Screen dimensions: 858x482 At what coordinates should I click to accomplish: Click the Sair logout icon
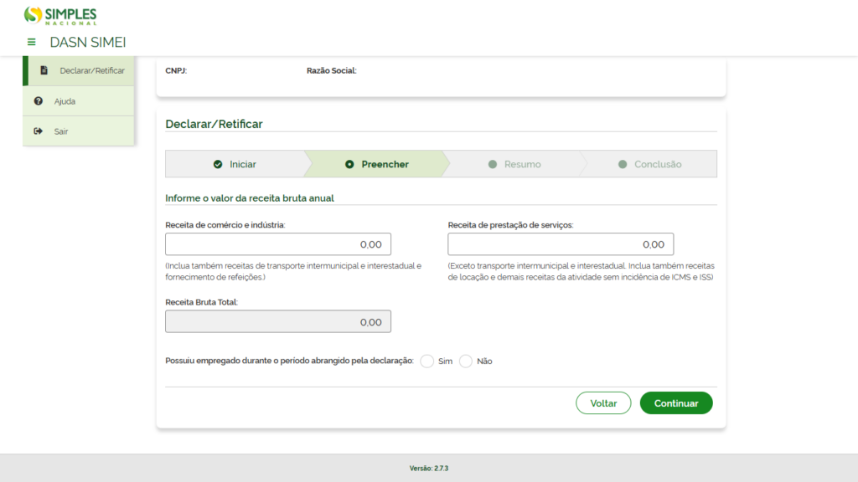click(39, 131)
